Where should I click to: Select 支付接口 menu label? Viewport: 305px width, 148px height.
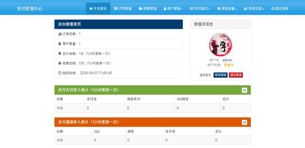(201, 8)
